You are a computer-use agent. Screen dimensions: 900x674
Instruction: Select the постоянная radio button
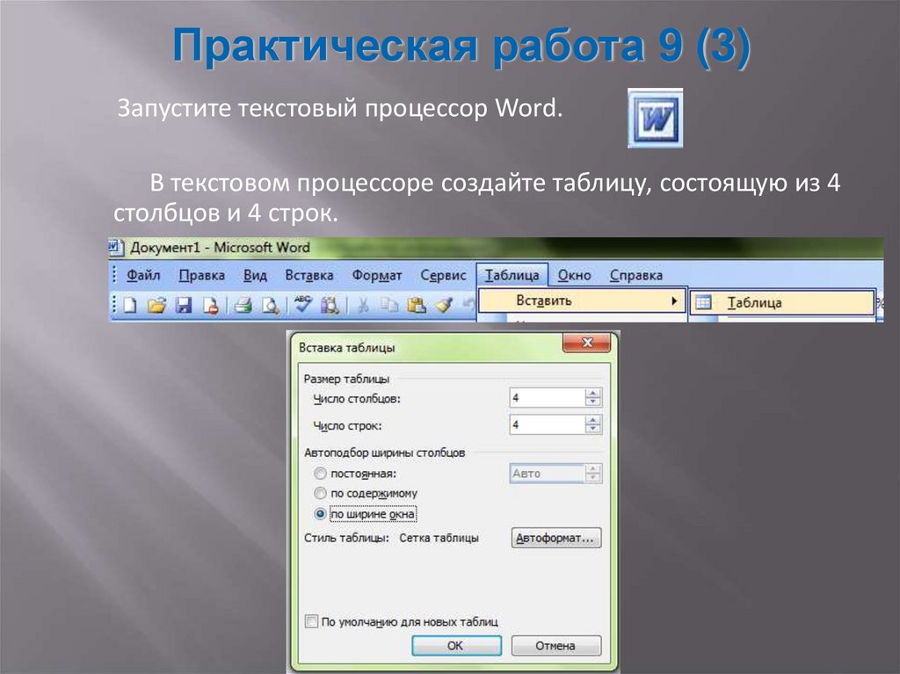[x=320, y=474]
